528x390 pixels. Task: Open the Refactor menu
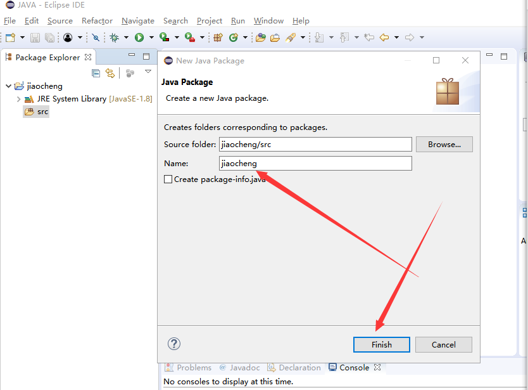(x=97, y=21)
